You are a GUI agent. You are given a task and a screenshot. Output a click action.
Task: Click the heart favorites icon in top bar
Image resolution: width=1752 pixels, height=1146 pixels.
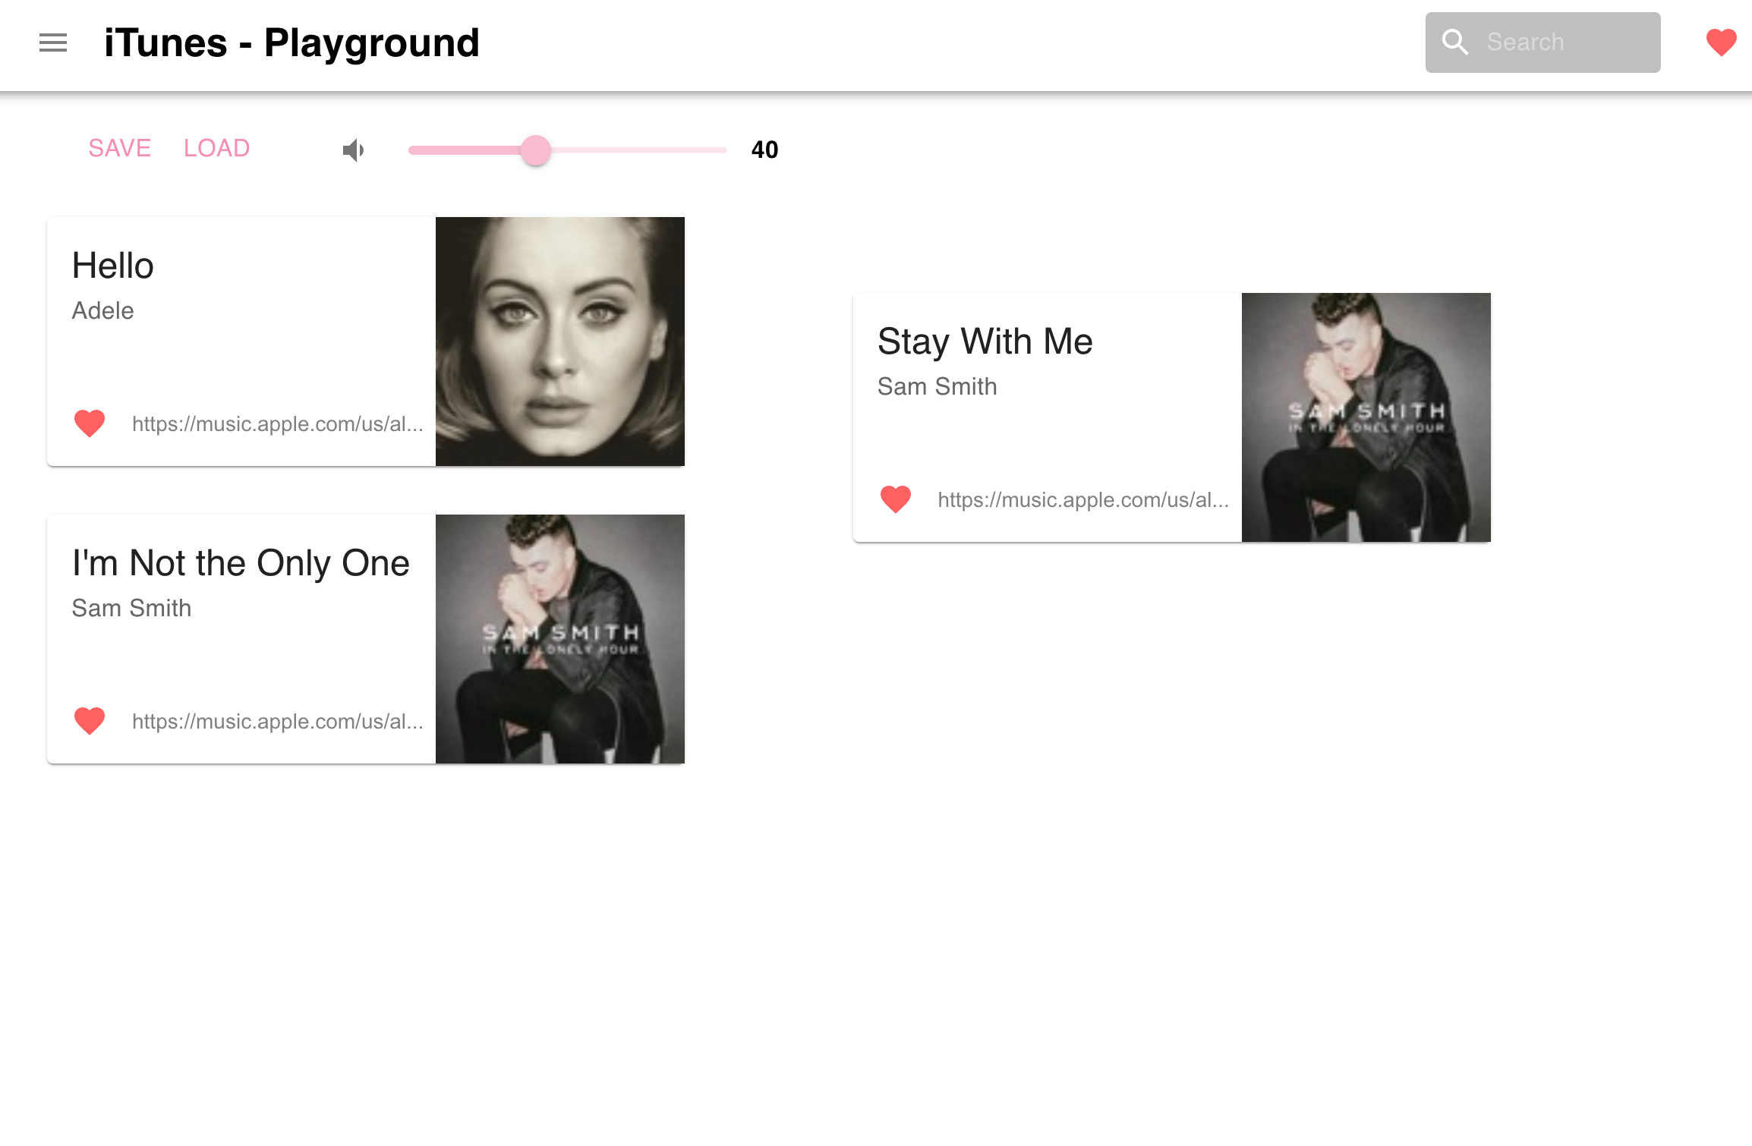pyautogui.click(x=1719, y=43)
